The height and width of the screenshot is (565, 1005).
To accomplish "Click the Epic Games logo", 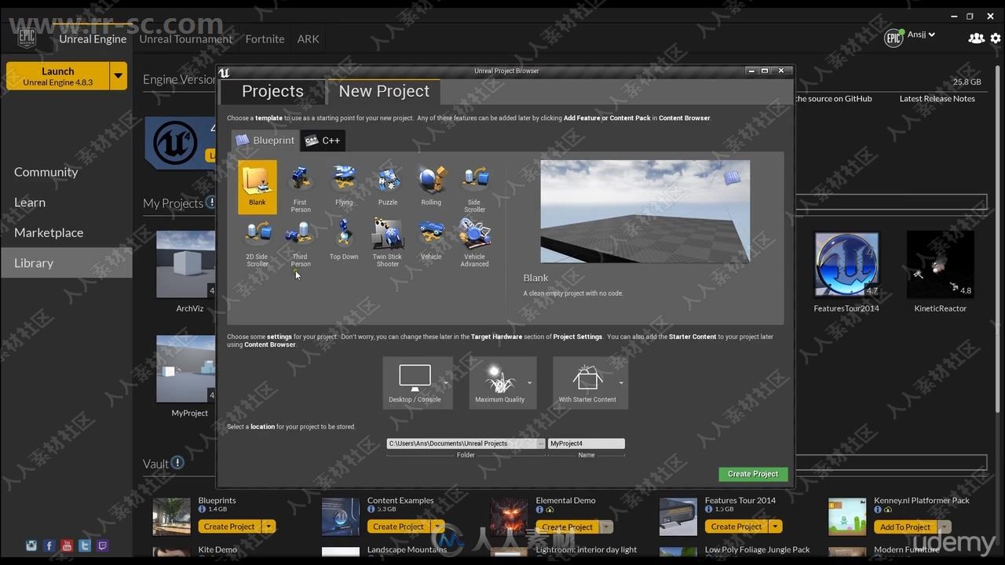I will point(27,37).
